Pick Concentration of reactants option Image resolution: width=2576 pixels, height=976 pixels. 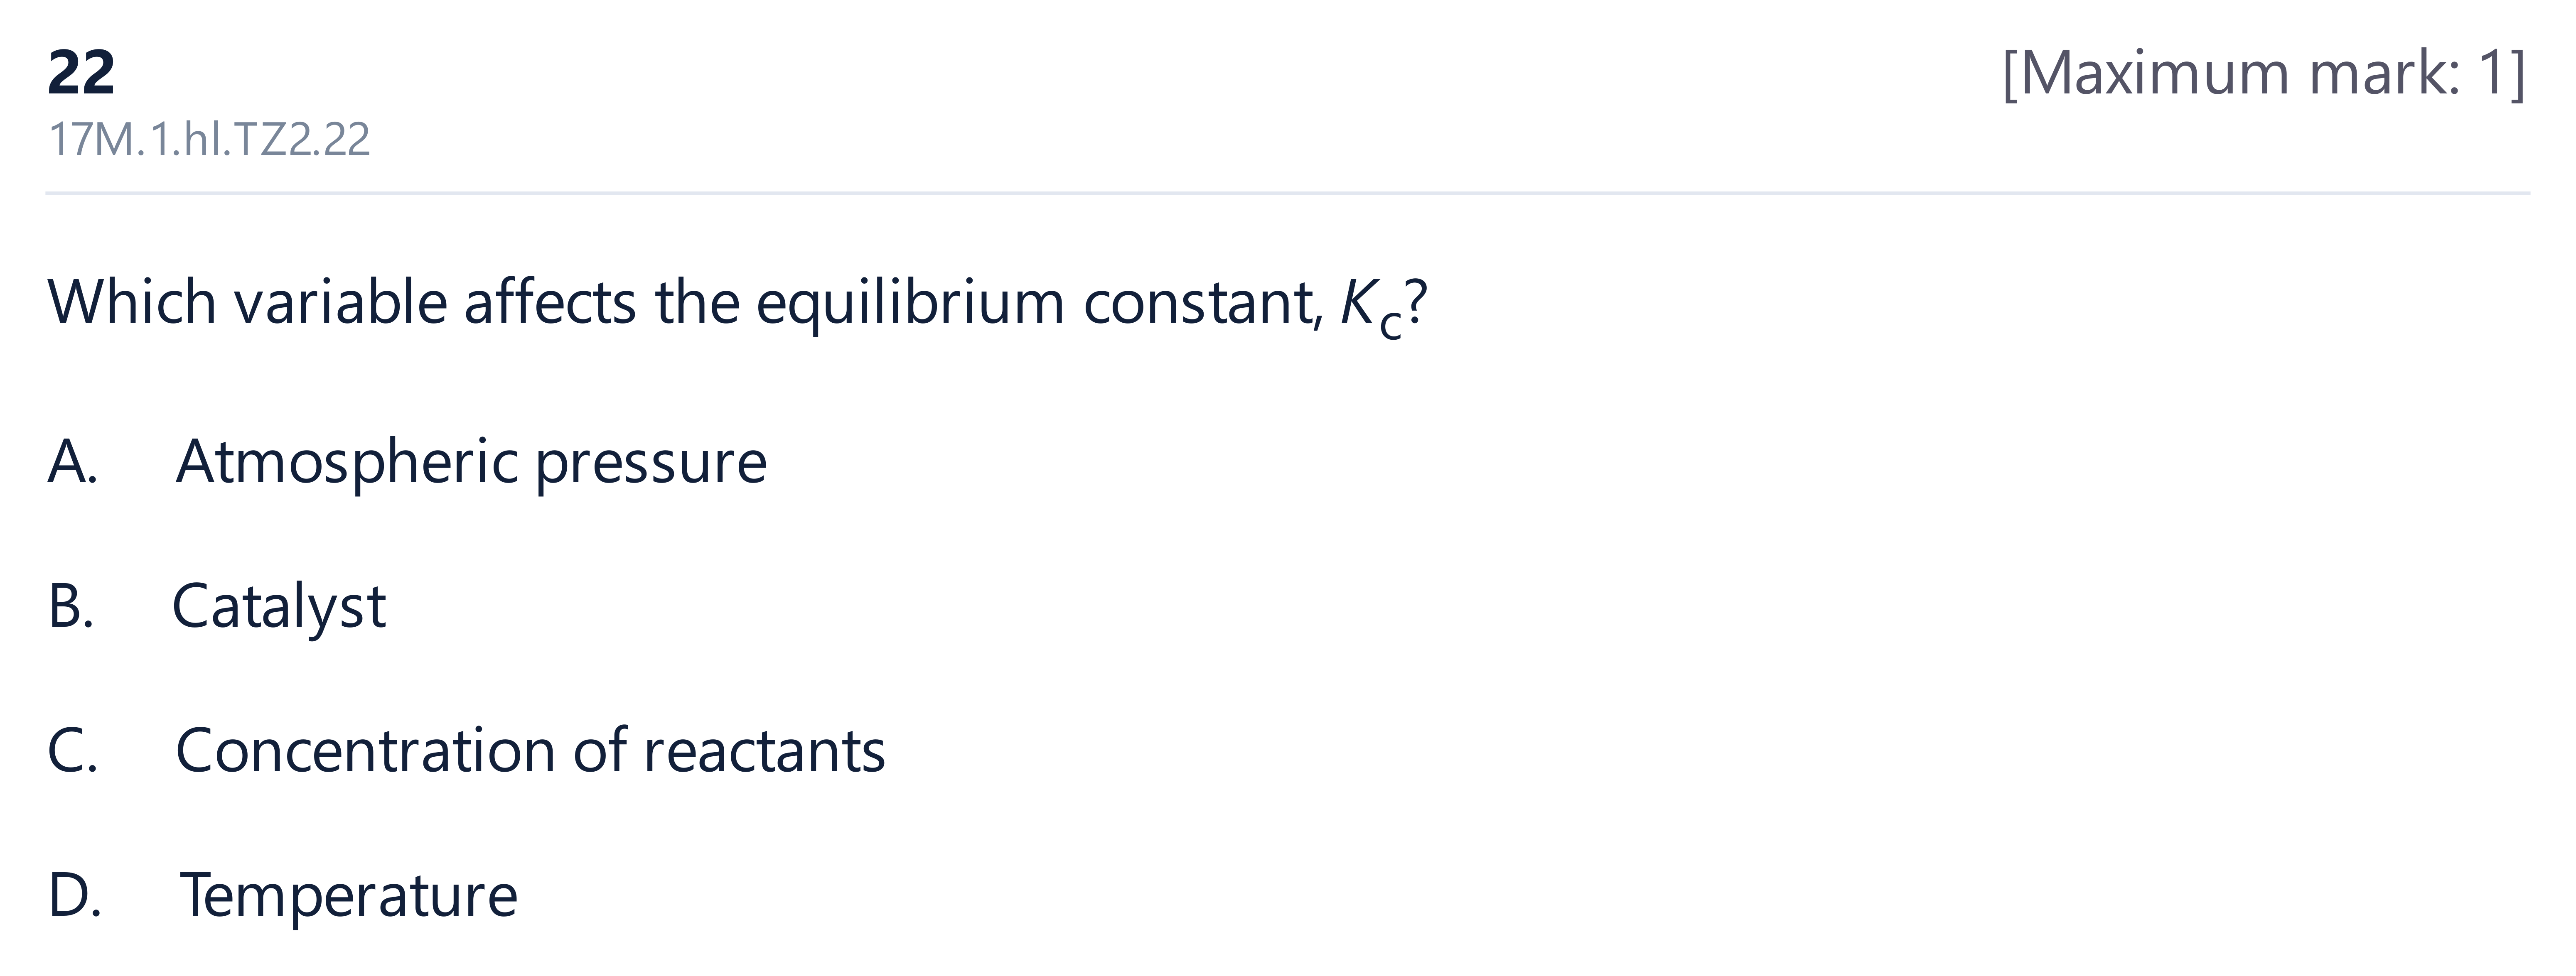[530, 751]
